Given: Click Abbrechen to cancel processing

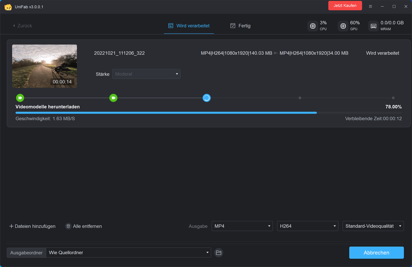Looking at the screenshot, I should tap(376, 252).
